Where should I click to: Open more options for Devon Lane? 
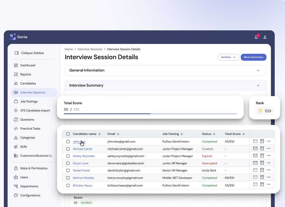coord(269,163)
